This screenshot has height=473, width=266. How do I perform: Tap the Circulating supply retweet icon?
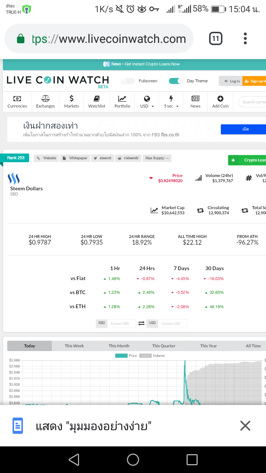click(200, 210)
